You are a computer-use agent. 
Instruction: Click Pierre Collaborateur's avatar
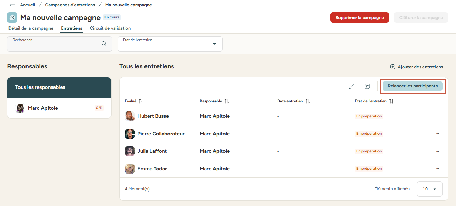[x=130, y=134]
